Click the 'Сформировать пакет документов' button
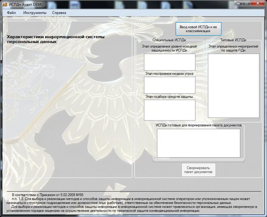 coord(198,170)
